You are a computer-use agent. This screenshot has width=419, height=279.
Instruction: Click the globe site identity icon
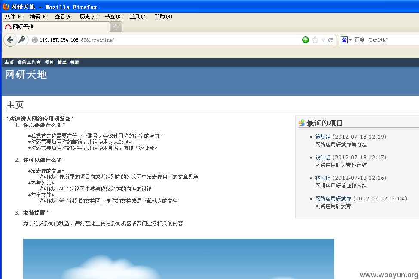click(35, 40)
